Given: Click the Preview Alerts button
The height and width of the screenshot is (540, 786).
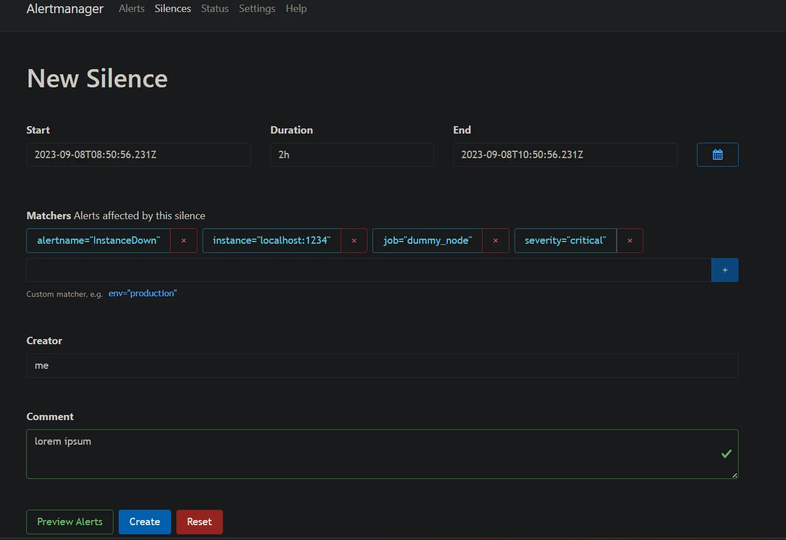Looking at the screenshot, I should (x=70, y=522).
